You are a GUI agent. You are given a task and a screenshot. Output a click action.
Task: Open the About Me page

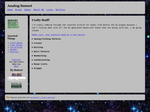39,10
